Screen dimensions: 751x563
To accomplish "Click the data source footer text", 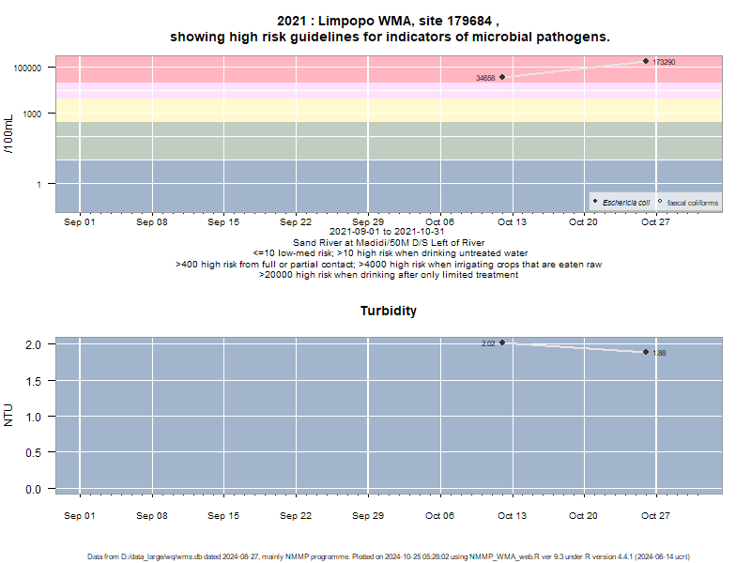I will pyautogui.click(x=389, y=556).
